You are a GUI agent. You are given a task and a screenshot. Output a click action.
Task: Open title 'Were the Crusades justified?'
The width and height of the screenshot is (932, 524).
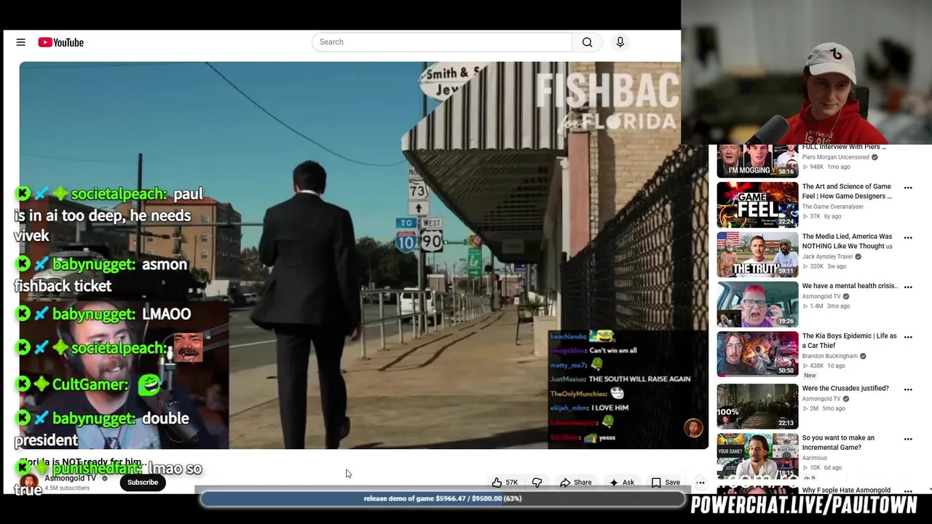coord(845,389)
